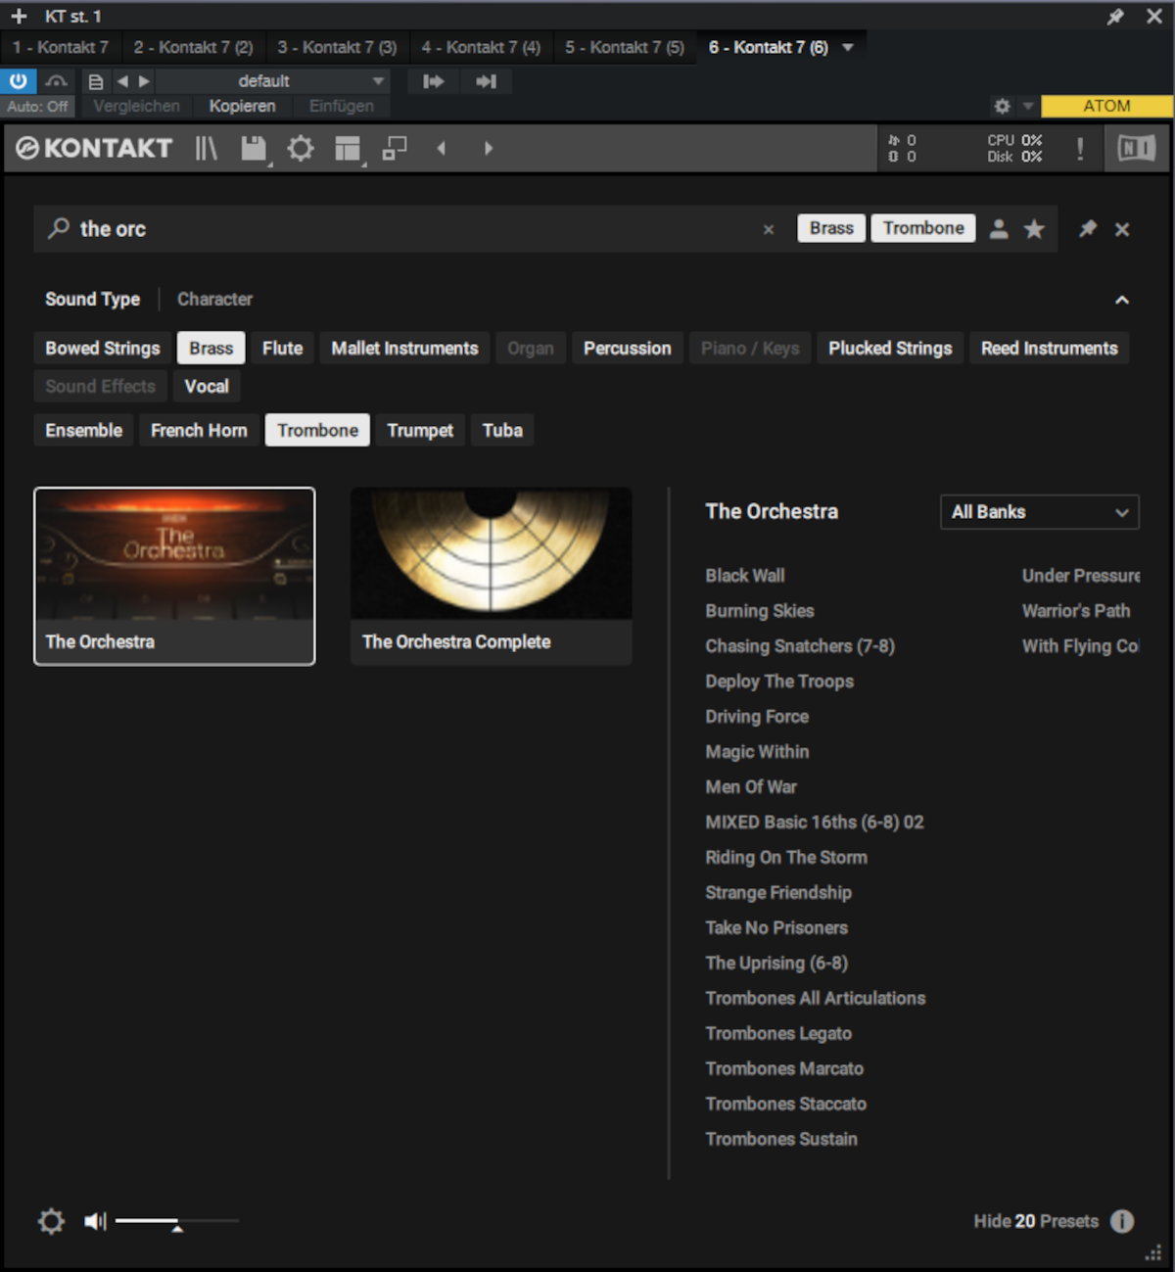Close the Kontakt browser panel
This screenshot has width=1175, height=1272.
[x=1122, y=229]
